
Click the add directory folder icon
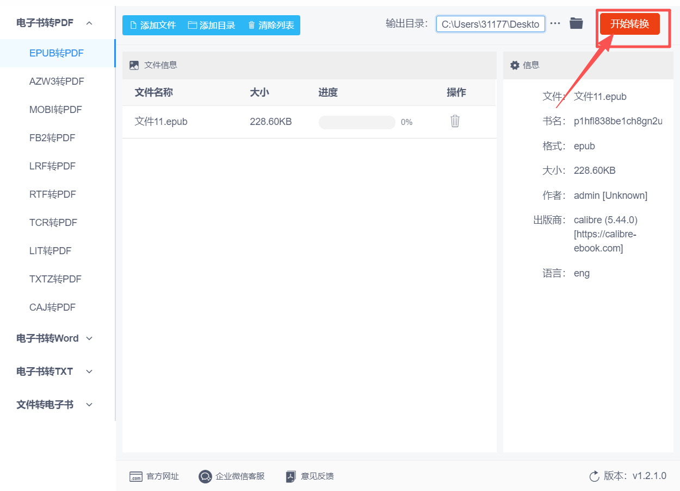192,25
